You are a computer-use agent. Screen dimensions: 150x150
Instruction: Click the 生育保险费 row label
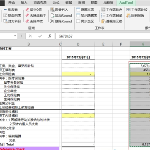click(x=12, y=99)
